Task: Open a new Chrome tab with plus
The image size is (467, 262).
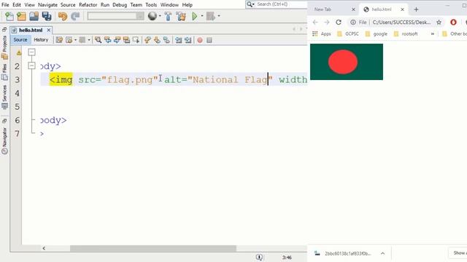Action: coord(416,9)
